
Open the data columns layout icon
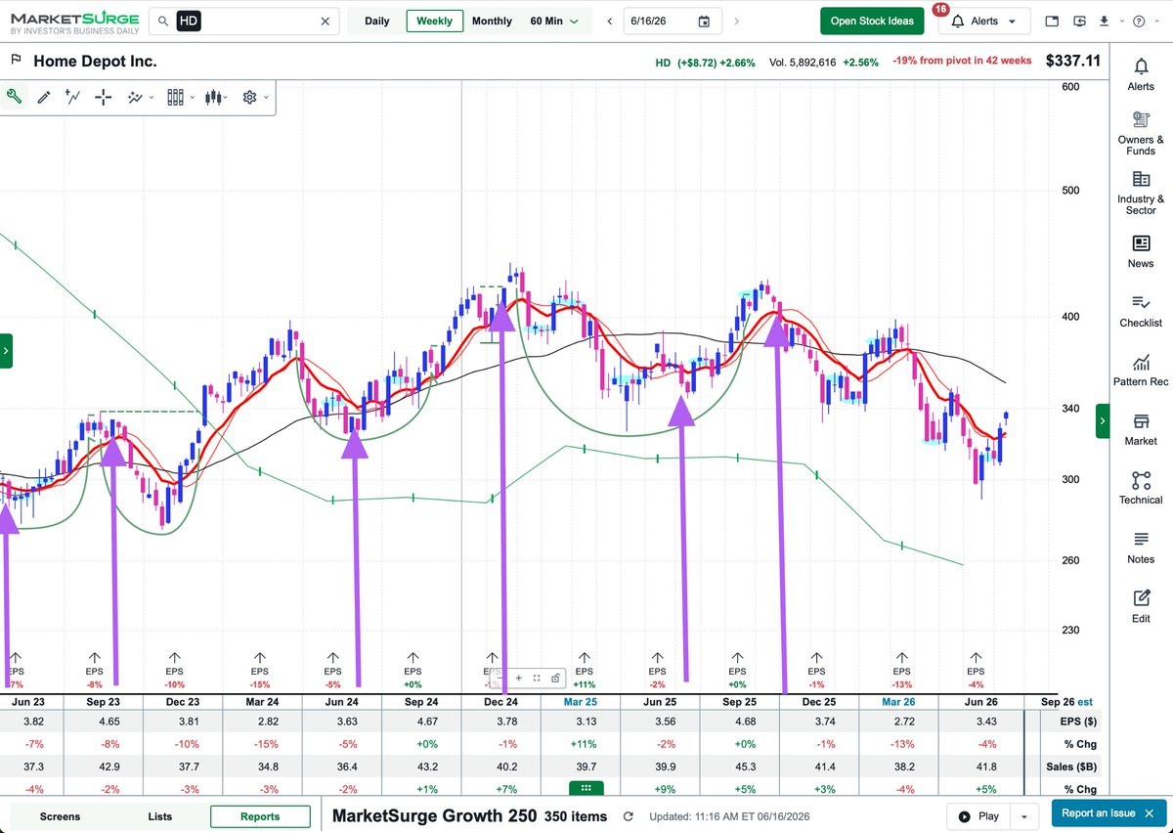176,97
